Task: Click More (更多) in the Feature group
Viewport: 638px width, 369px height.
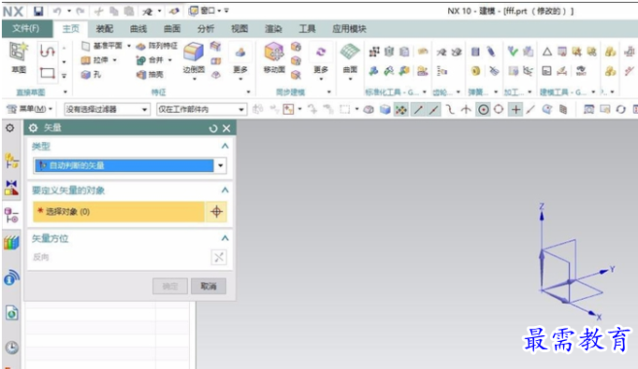Action: point(240,61)
